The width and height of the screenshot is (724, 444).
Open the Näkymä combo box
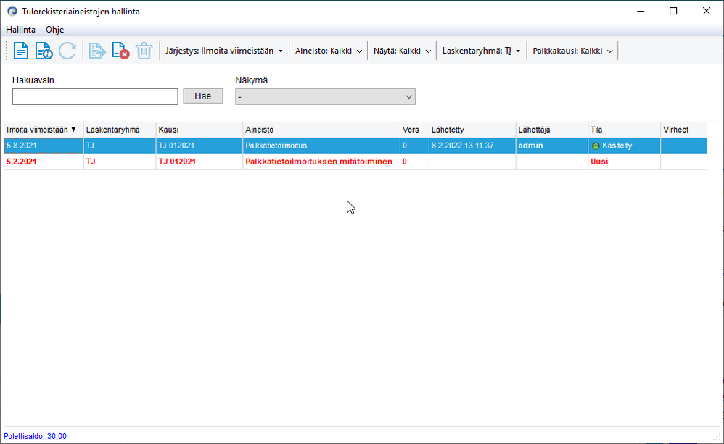(325, 97)
